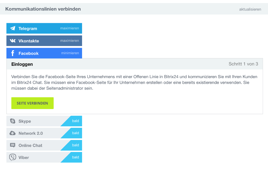Image resolution: width=268 pixels, height=169 pixels.
Task: Click the aktualisieren refresh link
Action: click(x=250, y=9)
